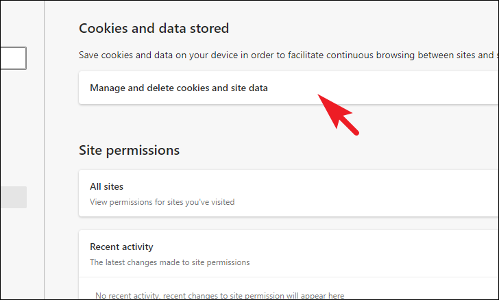The width and height of the screenshot is (499, 300).
Task: Select the highlighted gray sidebar menu item
Action: 14,197
